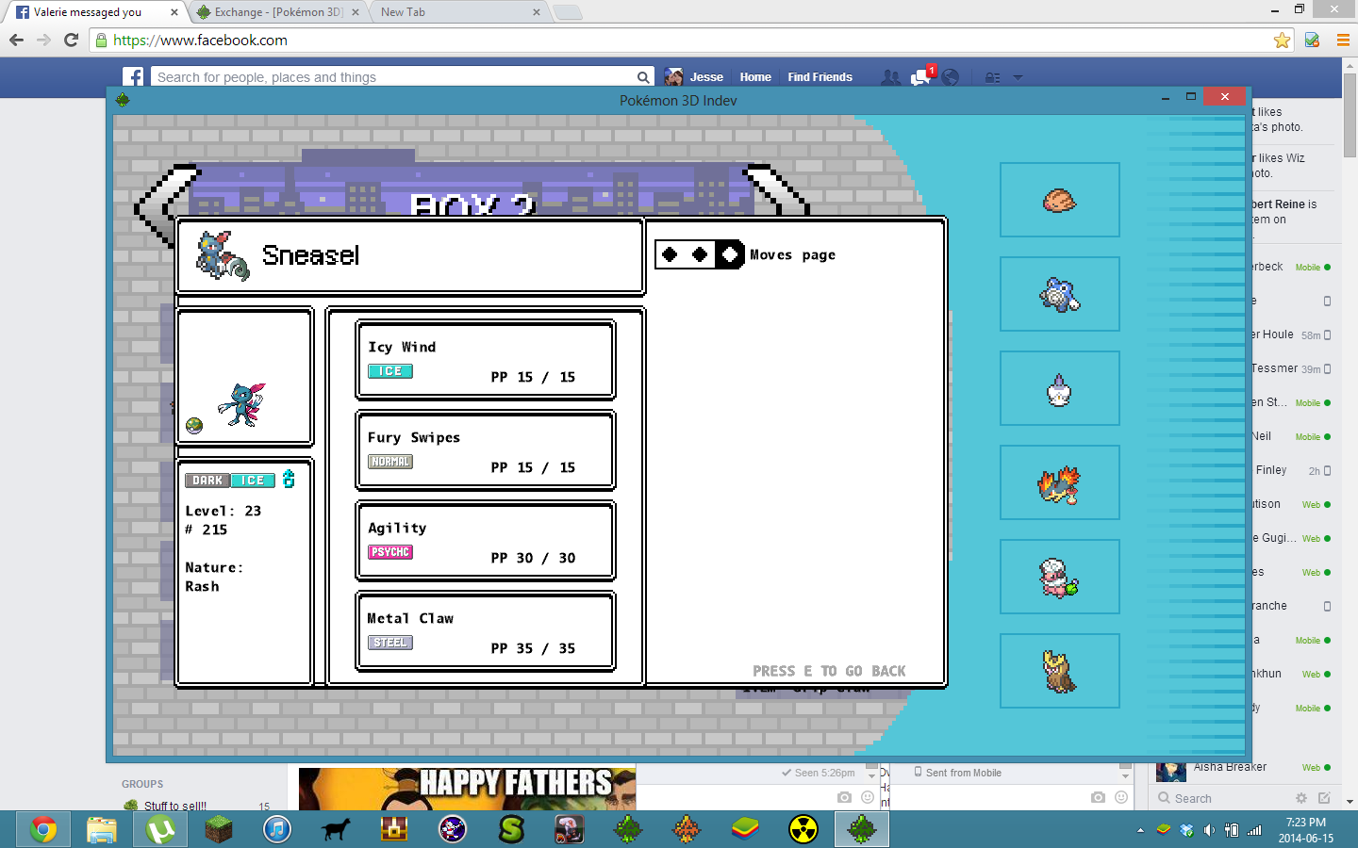
Task: Click Chrome's forward arrow
Action: (x=43, y=41)
